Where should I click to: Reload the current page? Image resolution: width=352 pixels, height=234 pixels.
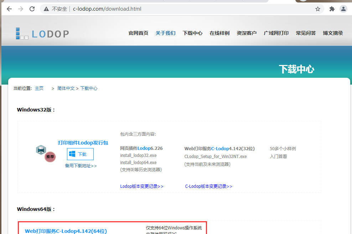pos(32,9)
